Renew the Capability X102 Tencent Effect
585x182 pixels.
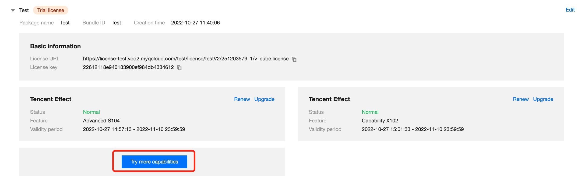coord(520,99)
